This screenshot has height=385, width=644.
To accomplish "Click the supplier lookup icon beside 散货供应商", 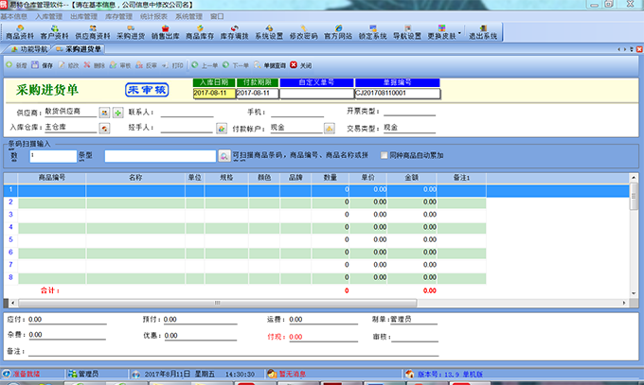I will click(104, 113).
